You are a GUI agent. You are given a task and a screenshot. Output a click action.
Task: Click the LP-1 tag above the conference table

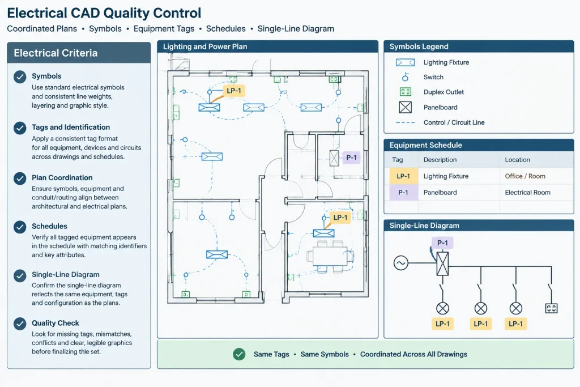pyautogui.click(x=340, y=218)
